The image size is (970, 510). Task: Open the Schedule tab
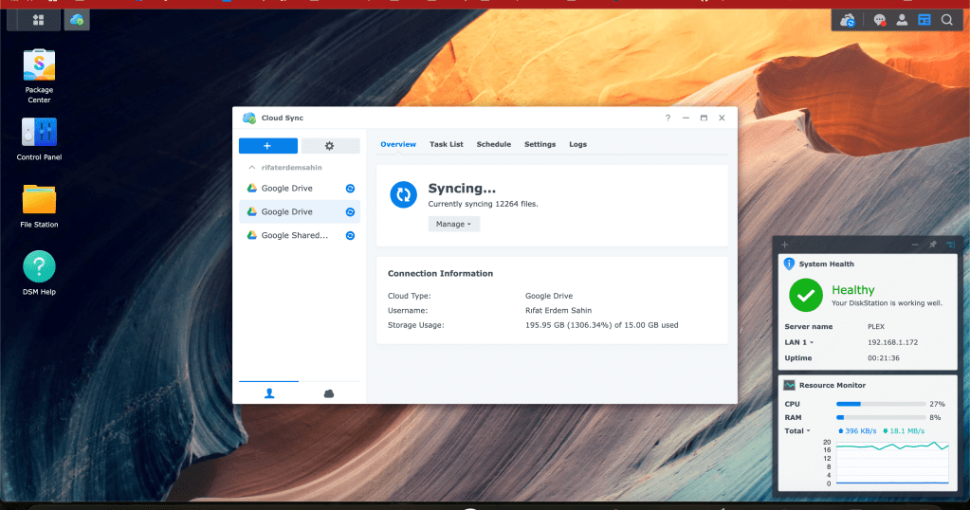point(494,144)
